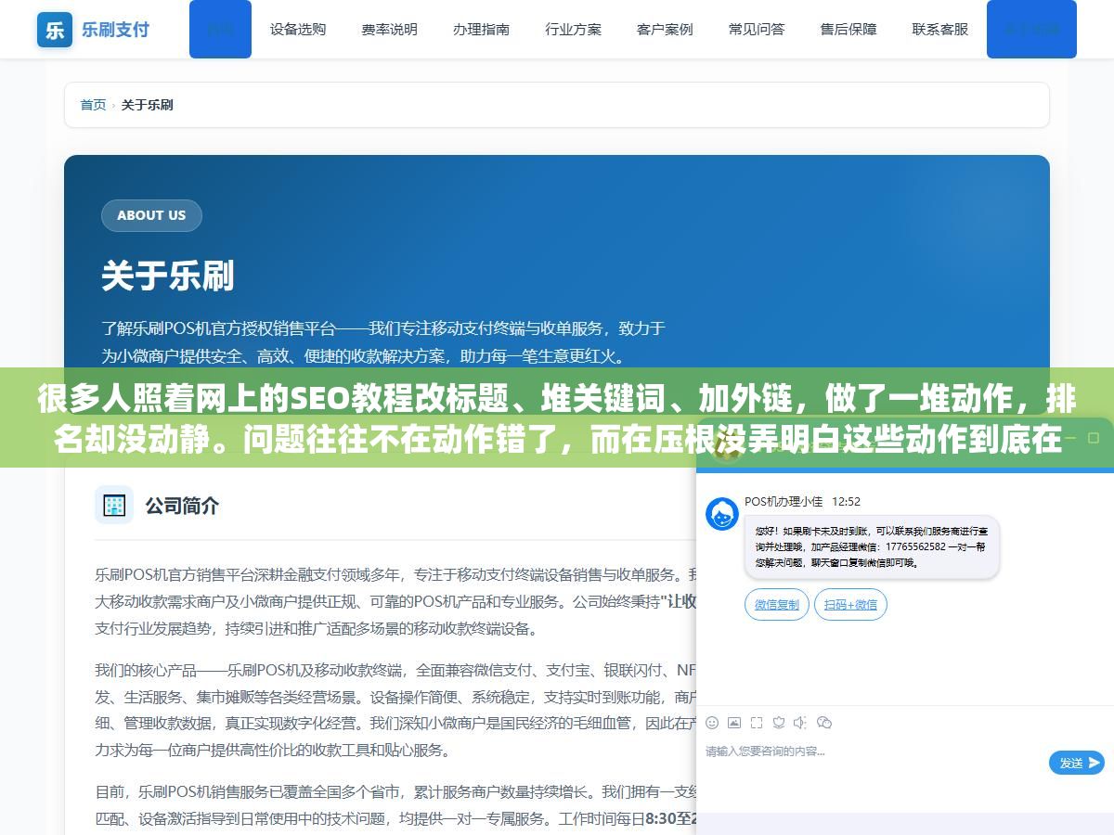1114x835 pixels.
Task: Open the 客户案例 navigation item
Action: click(665, 29)
